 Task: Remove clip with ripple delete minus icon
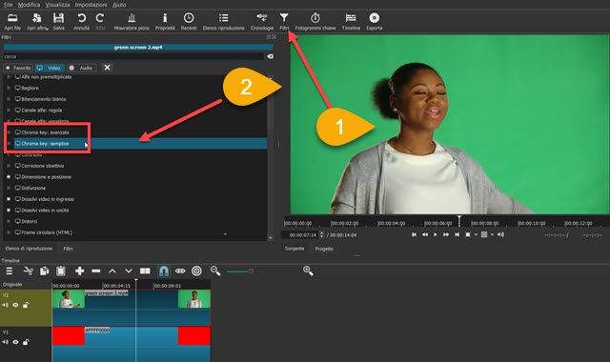96,271
